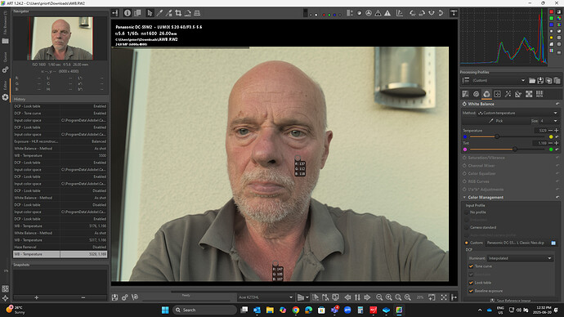Toggle the image info overlay icon
The width and height of the screenshot is (564, 317).
[128, 13]
